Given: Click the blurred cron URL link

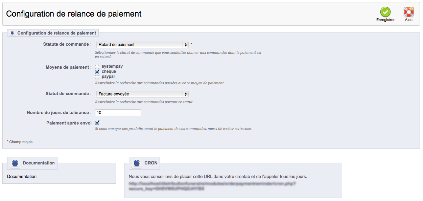Looking at the screenshot, I should [212, 186].
